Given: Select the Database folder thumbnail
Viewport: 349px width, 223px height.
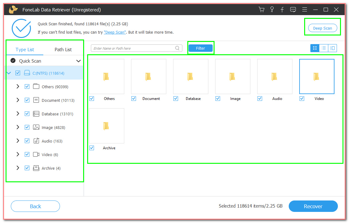Looking at the screenshot, I should (x=191, y=76).
